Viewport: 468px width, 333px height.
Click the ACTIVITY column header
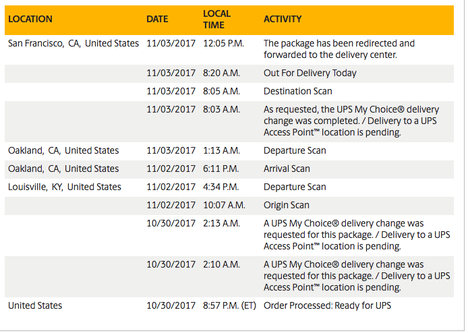[283, 19]
